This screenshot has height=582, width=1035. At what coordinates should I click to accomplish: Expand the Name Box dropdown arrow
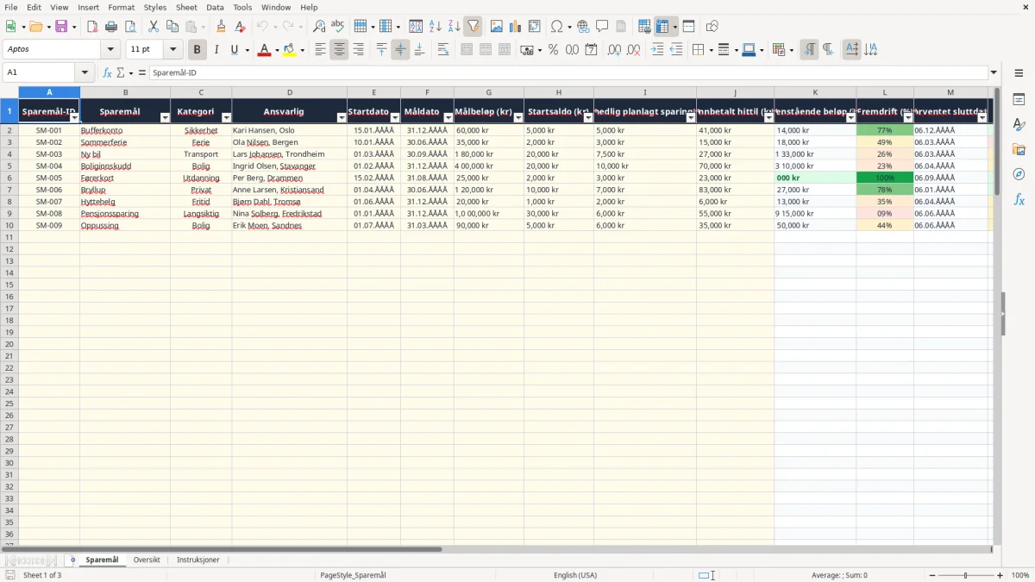click(85, 73)
